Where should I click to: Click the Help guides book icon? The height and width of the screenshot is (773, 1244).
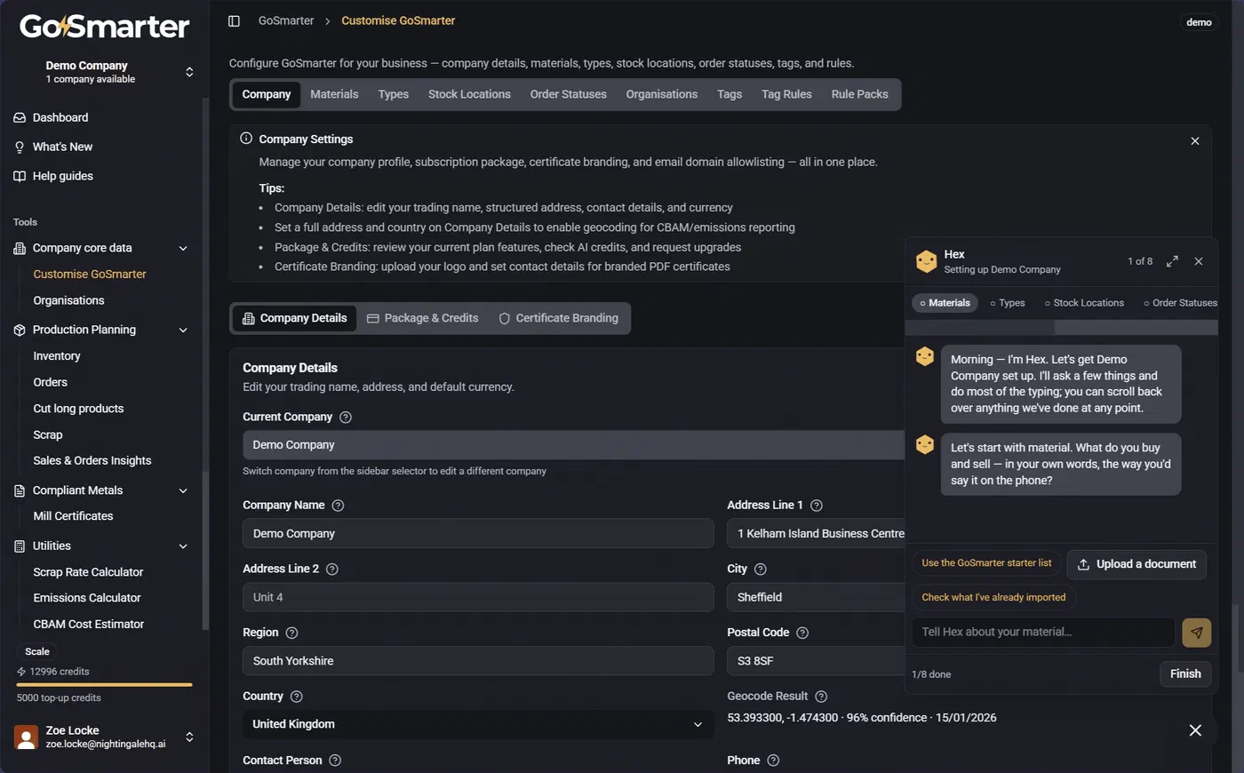[20, 176]
